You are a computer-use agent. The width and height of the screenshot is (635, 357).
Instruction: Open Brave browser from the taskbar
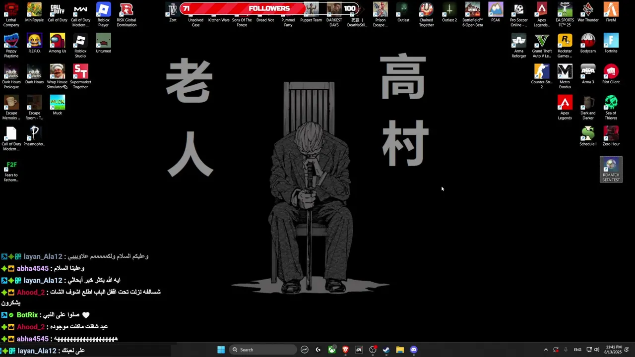click(x=345, y=350)
